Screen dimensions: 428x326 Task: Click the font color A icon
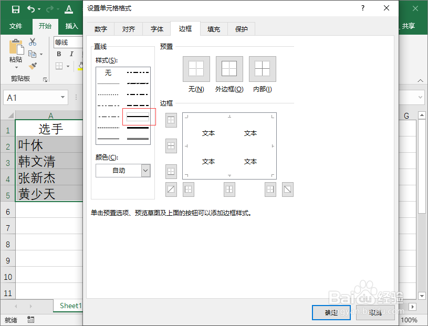(x=69, y=9)
